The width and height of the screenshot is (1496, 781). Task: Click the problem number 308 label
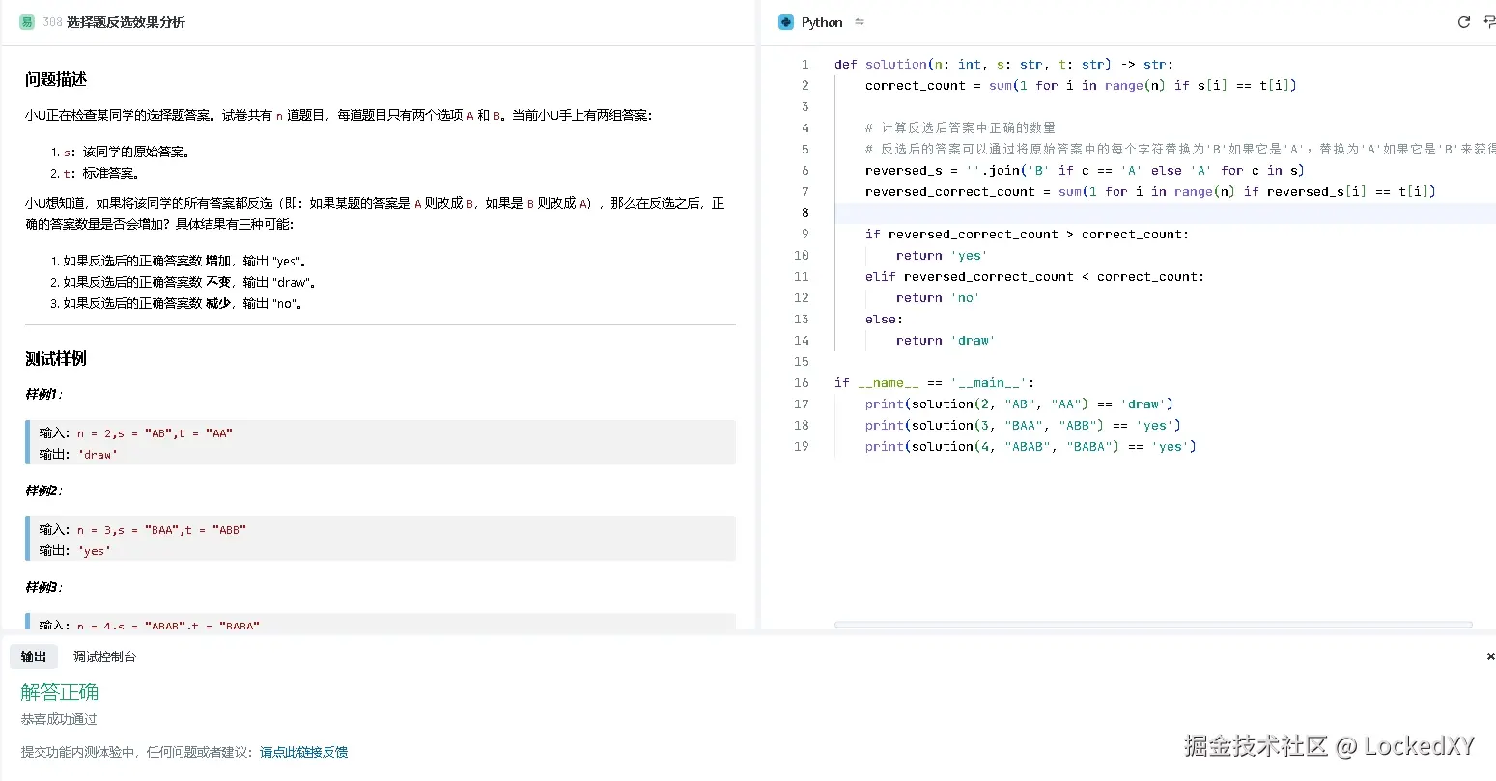click(50, 21)
